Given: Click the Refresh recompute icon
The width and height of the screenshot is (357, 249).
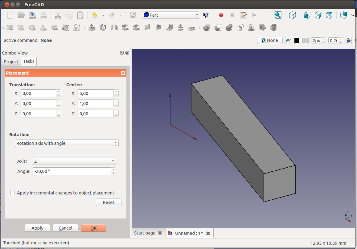Looking at the screenshot, I should pyautogui.click(x=133, y=15).
